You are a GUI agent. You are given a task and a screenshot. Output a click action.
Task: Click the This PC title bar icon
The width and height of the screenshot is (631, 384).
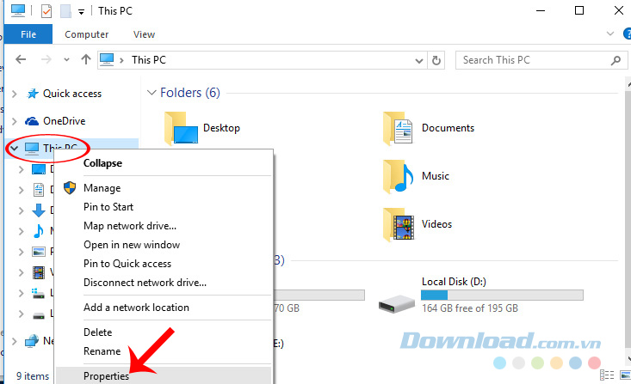(18, 10)
